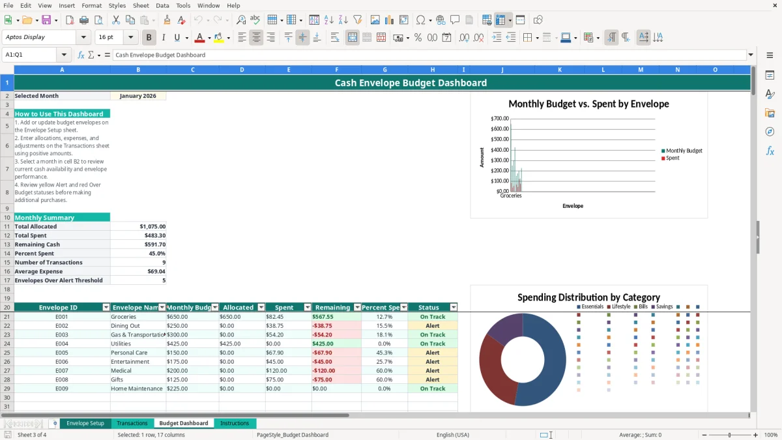The image size is (782, 440).
Task: Click the Clear Direct Formatting icon
Action: pyautogui.click(x=181, y=20)
